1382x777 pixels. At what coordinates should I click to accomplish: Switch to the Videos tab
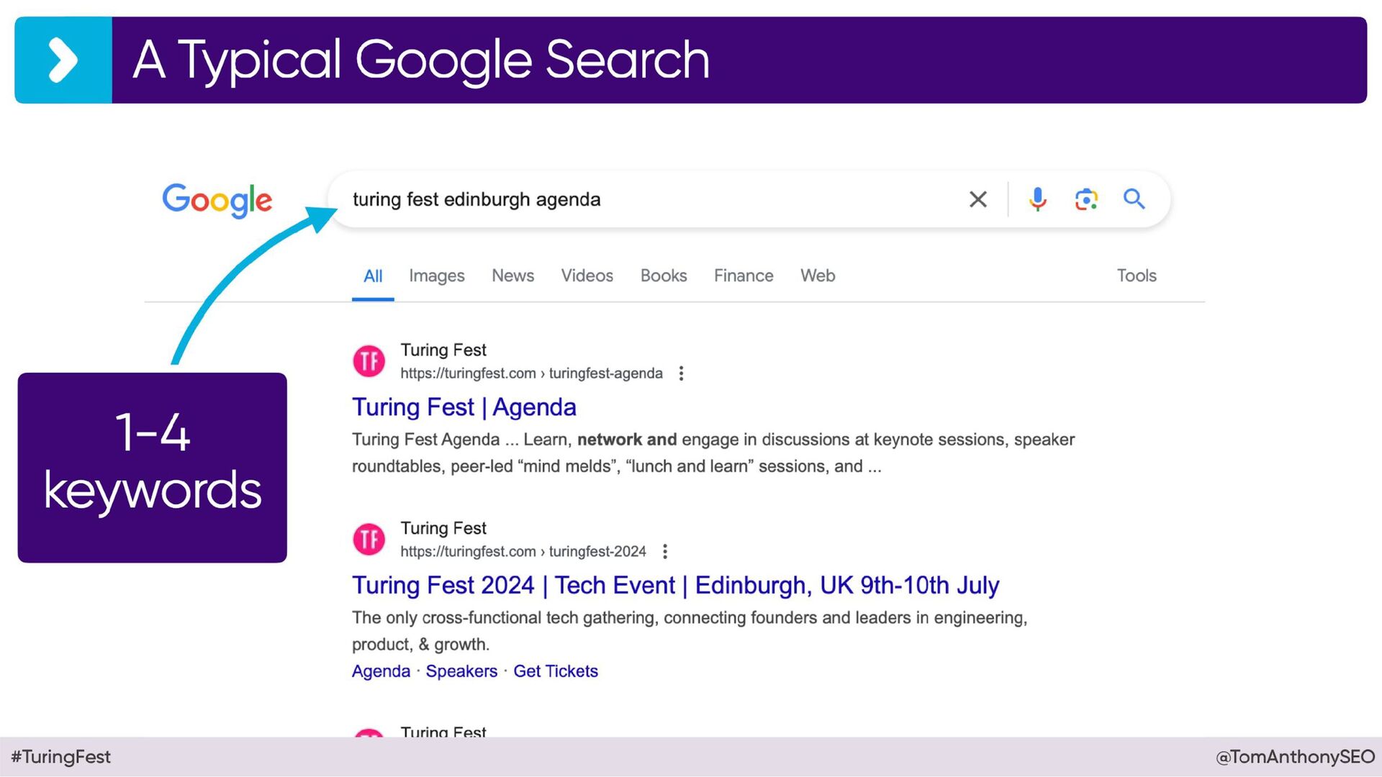click(x=587, y=276)
